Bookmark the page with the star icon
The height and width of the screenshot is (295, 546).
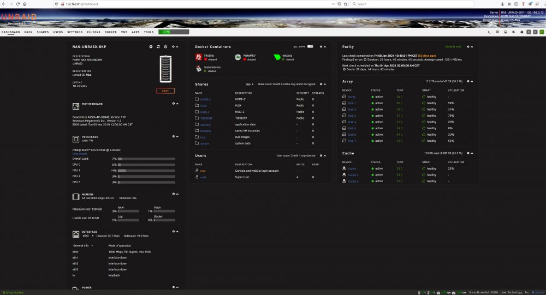346,4
